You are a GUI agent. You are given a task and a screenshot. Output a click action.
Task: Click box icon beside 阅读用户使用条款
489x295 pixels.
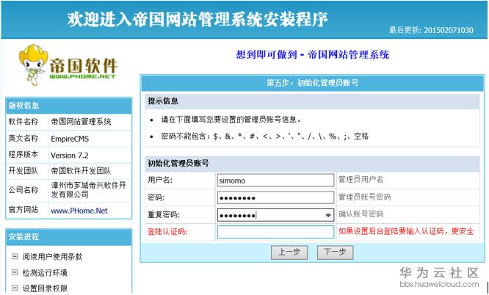click(15, 256)
